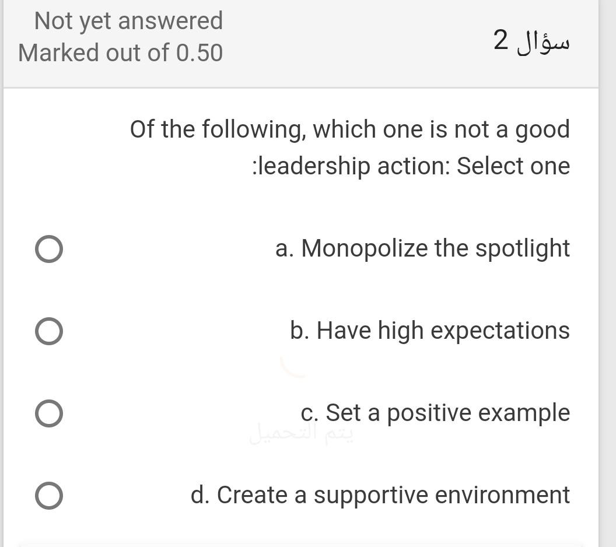The image size is (616, 547).
Task: Click the 'Not yet answered' status text
Action: point(128,20)
